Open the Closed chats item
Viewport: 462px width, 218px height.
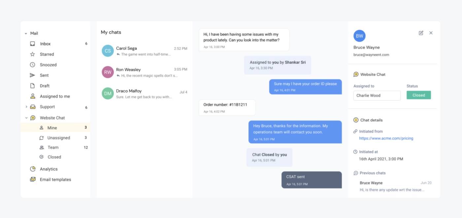point(55,157)
